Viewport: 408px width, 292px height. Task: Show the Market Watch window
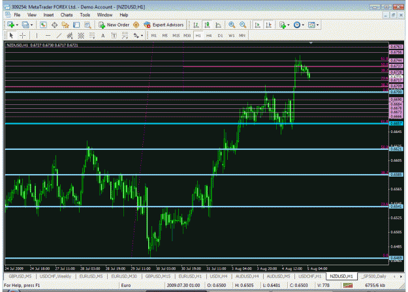tap(43, 25)
